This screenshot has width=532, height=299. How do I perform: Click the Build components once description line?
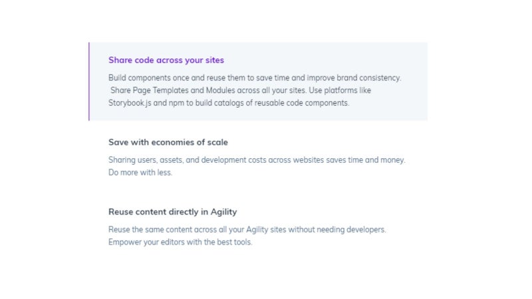pos(255,78)
